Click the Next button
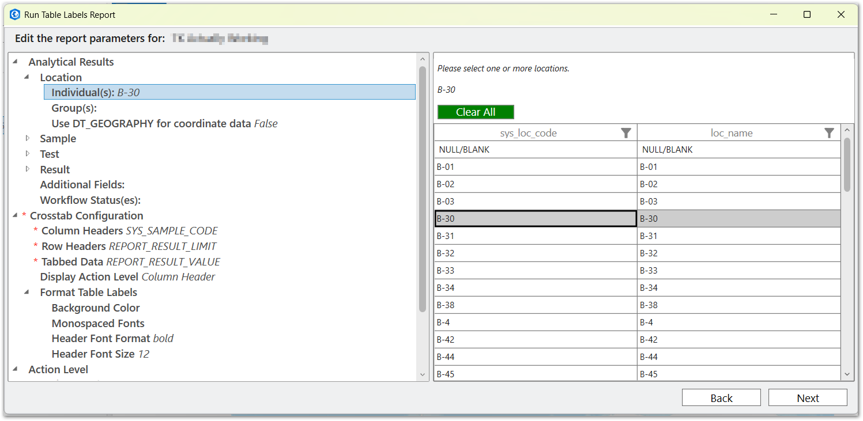 [x=807, y=398]
